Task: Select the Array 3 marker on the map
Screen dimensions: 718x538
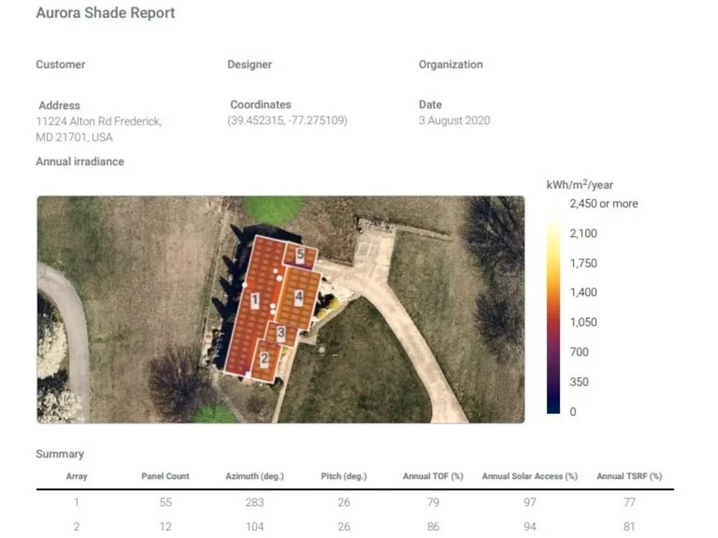Action: (281, 332)
